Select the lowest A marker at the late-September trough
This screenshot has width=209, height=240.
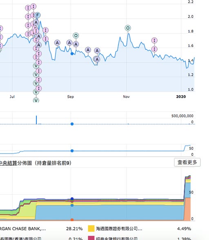click(x=97, y=59)
